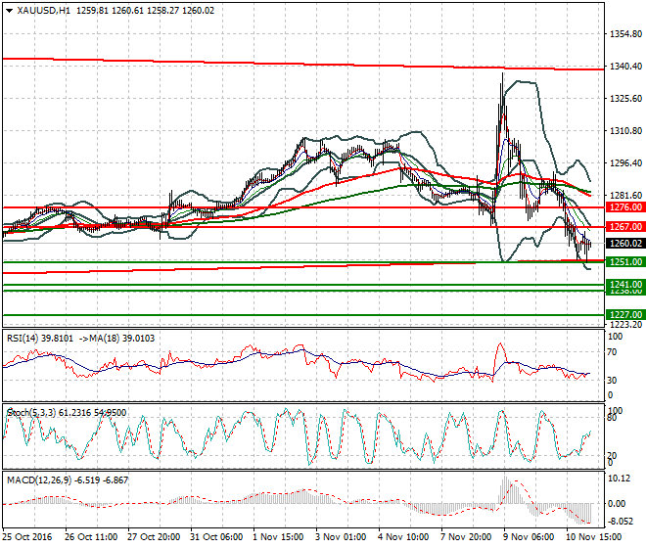Select the XAUUSD,H1 chart title text

(x=43, y=11)
